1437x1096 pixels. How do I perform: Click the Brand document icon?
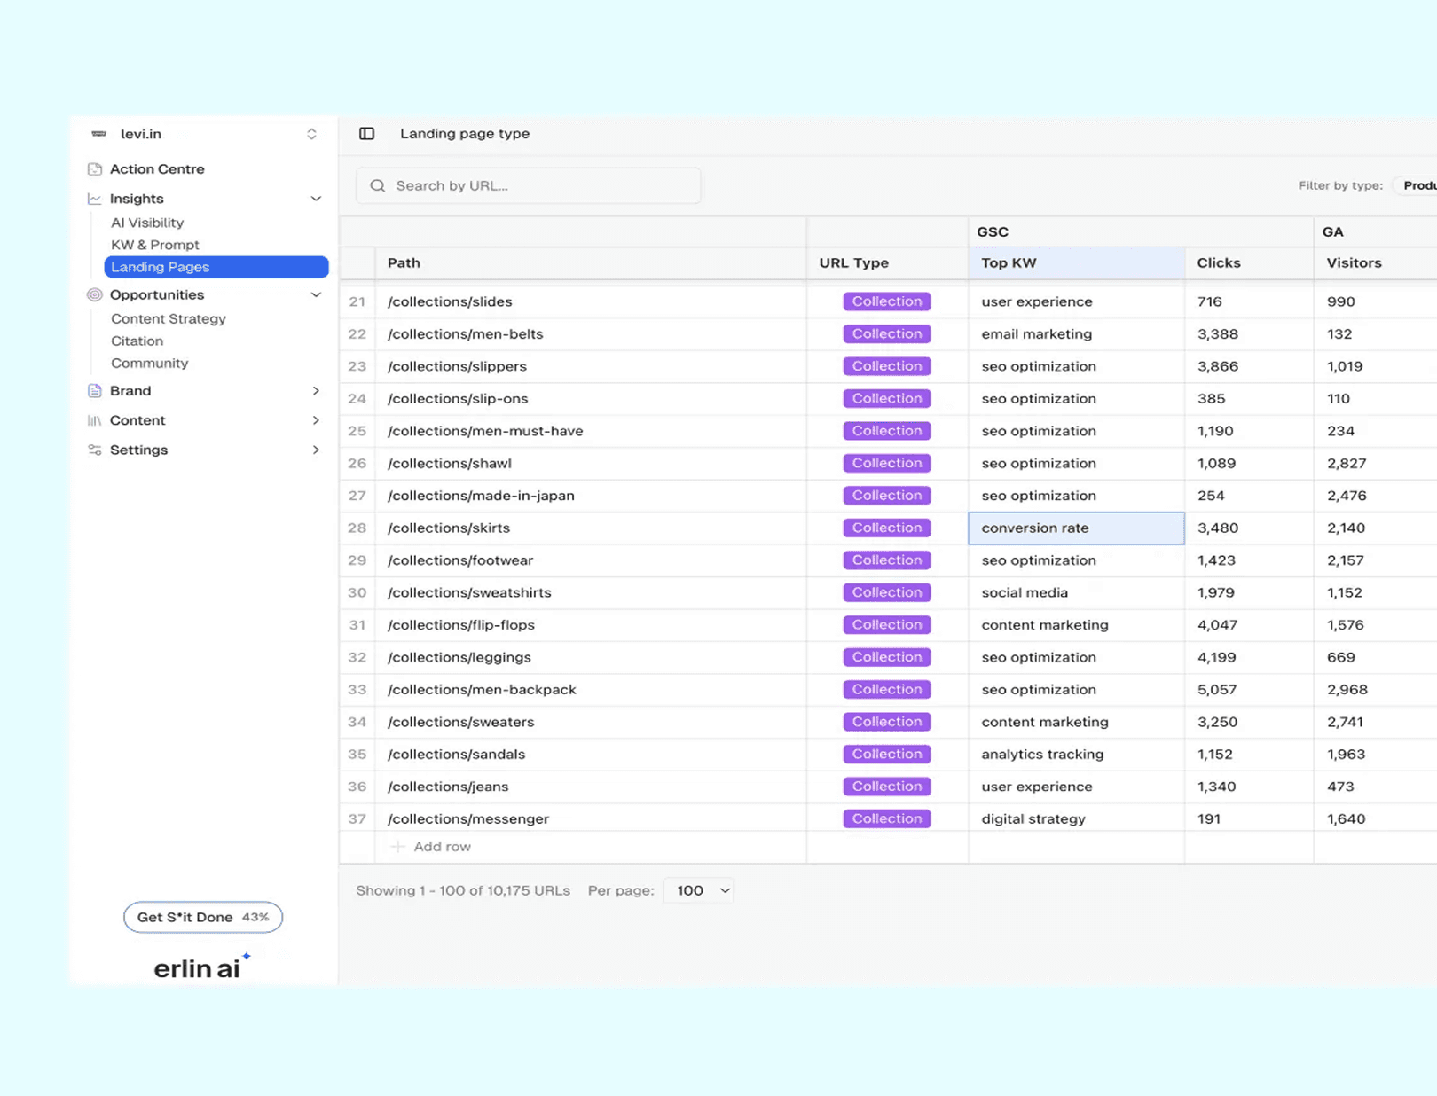95,390
